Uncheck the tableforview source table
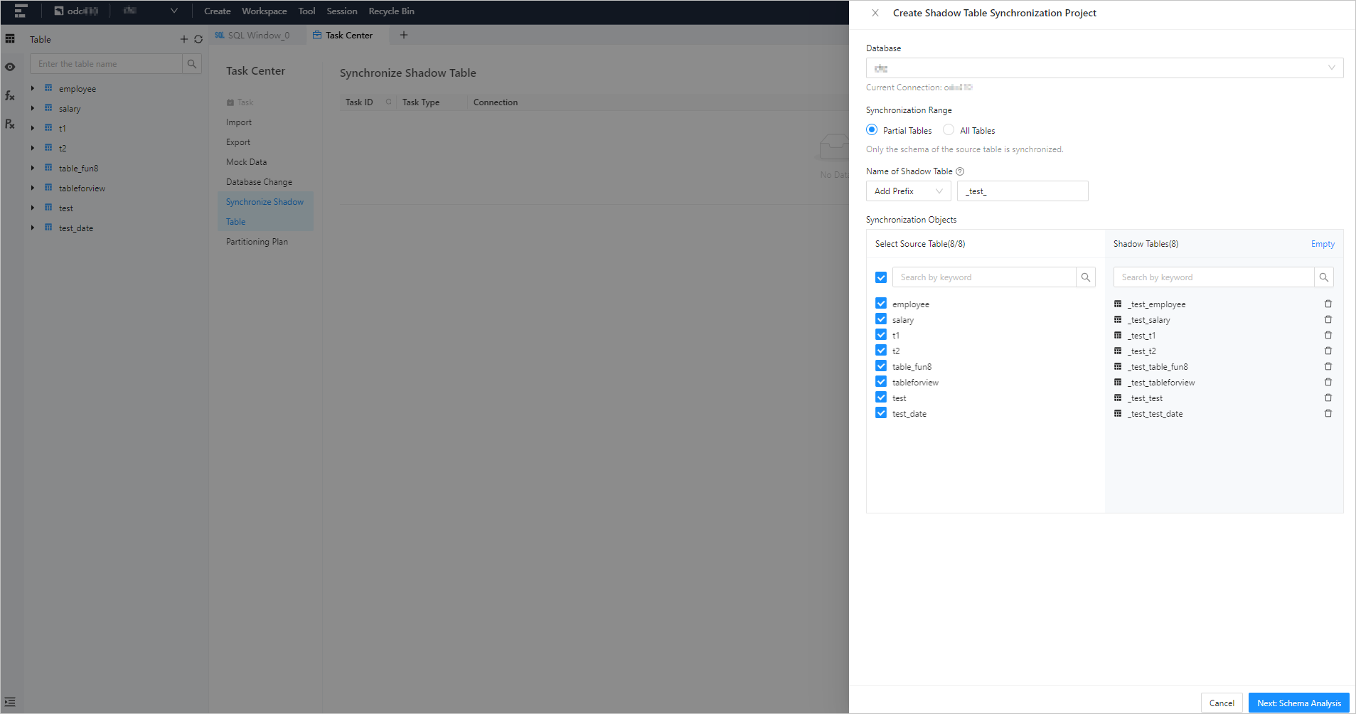 tap(881, 382)
